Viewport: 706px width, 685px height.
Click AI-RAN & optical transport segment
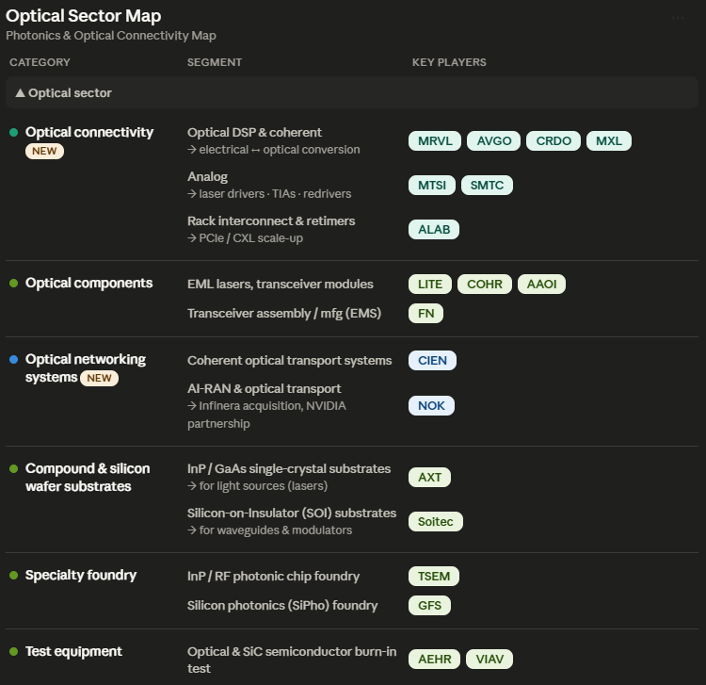[x=265, y=389]
